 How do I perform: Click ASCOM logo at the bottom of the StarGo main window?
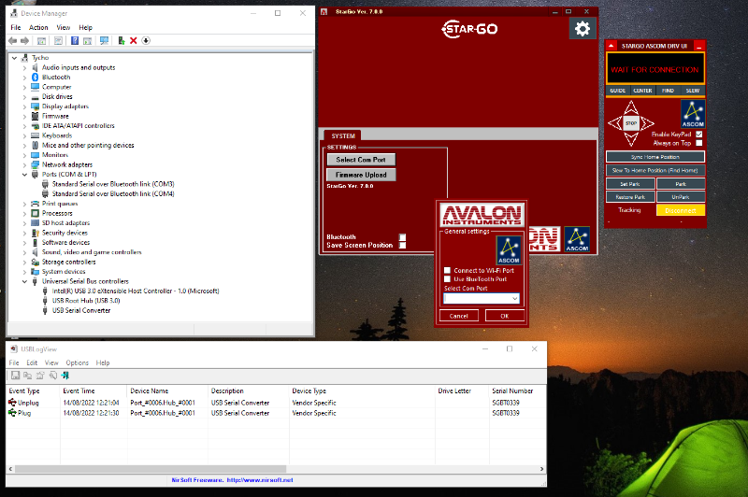pos(577,239)
